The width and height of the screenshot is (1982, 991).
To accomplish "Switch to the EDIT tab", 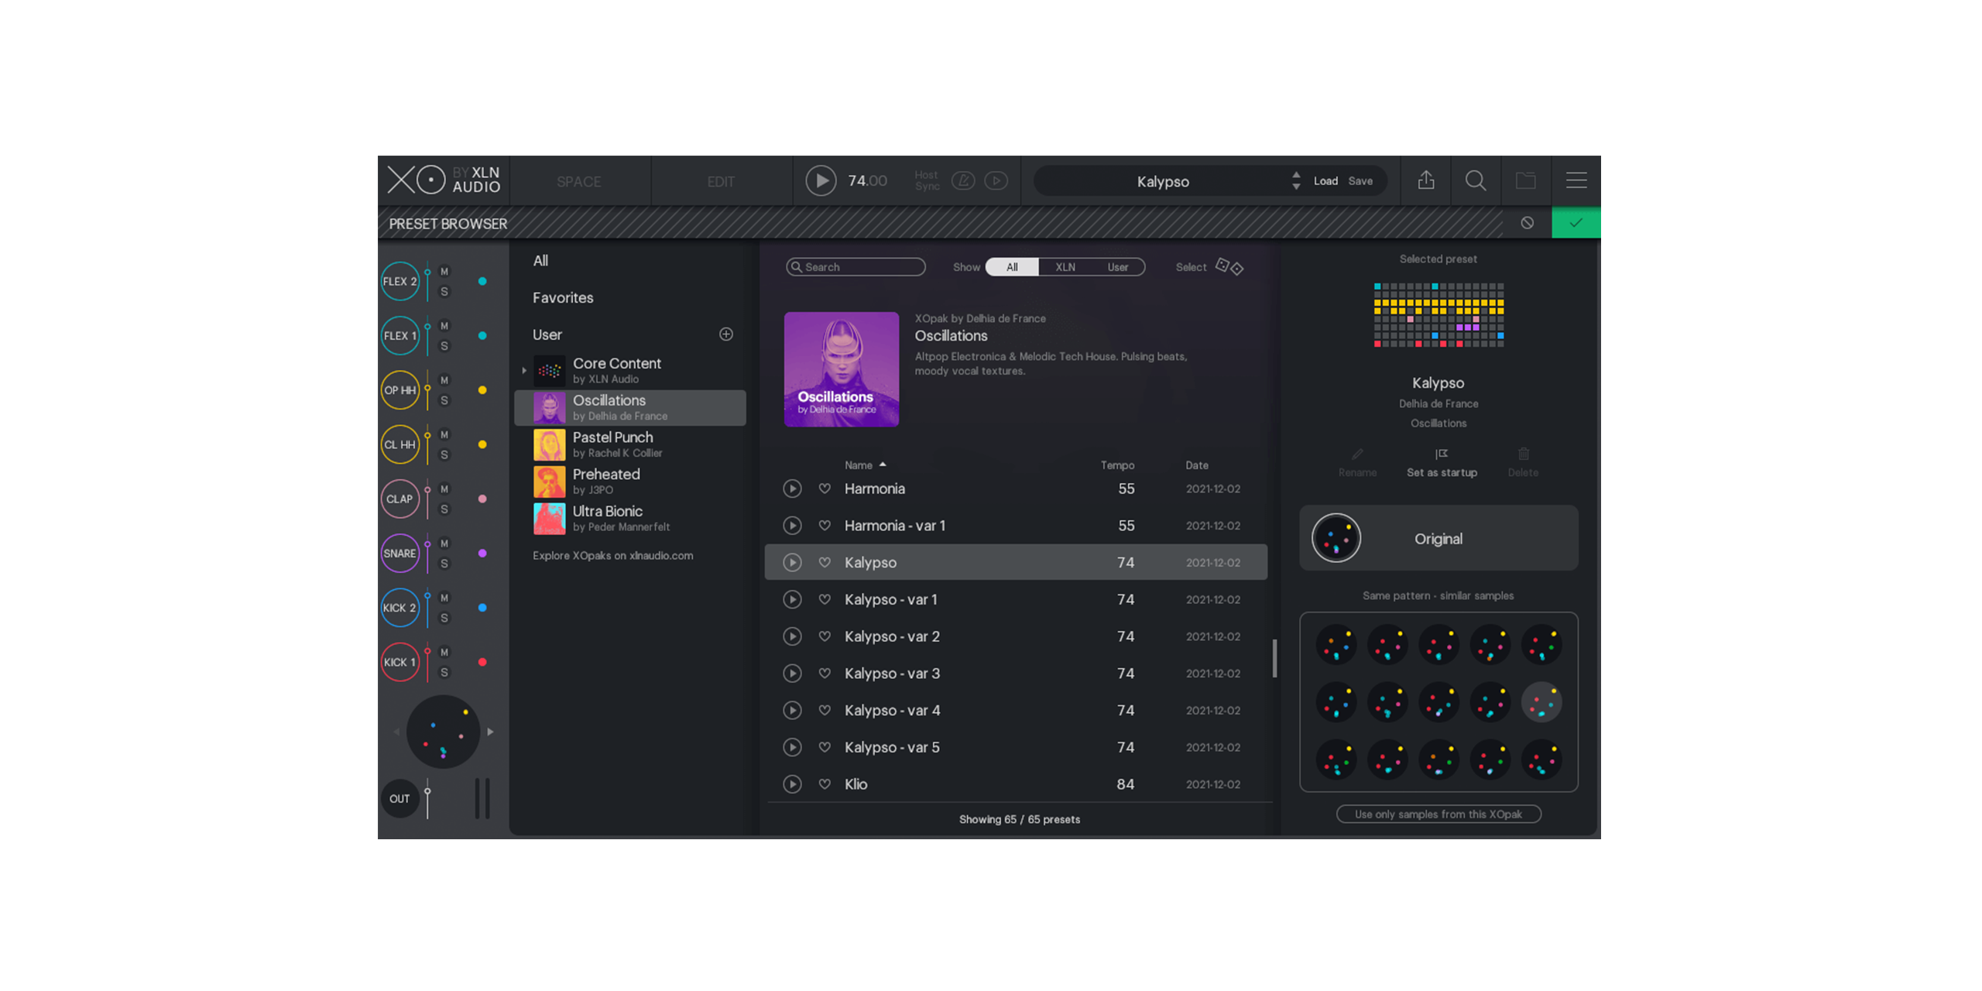I will 720,181.
